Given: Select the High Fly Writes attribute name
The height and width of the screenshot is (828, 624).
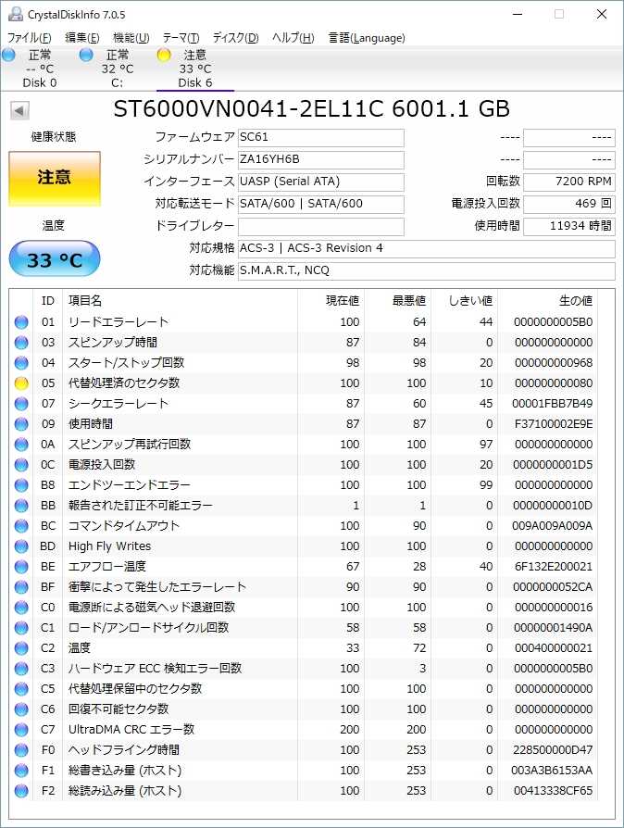Looking at the screenshot, I should click(110, 546).
